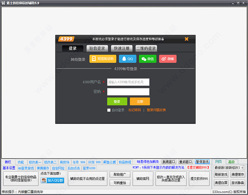The width and height of the screenshot is (248, 195).
Task: Open the 竞技场 tab
Action: [x=64, y=162]
